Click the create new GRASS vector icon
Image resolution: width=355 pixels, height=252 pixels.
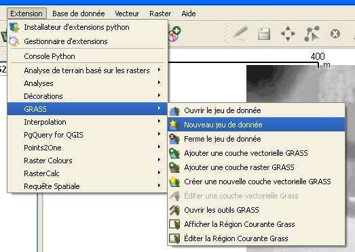[174, 182]
